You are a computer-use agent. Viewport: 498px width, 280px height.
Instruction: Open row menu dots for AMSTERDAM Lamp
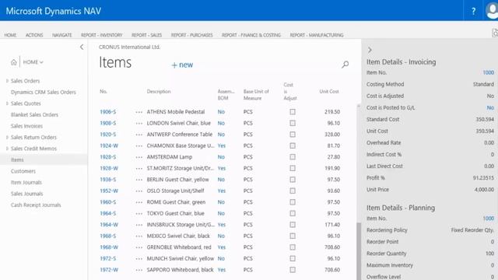pos(139,157)
